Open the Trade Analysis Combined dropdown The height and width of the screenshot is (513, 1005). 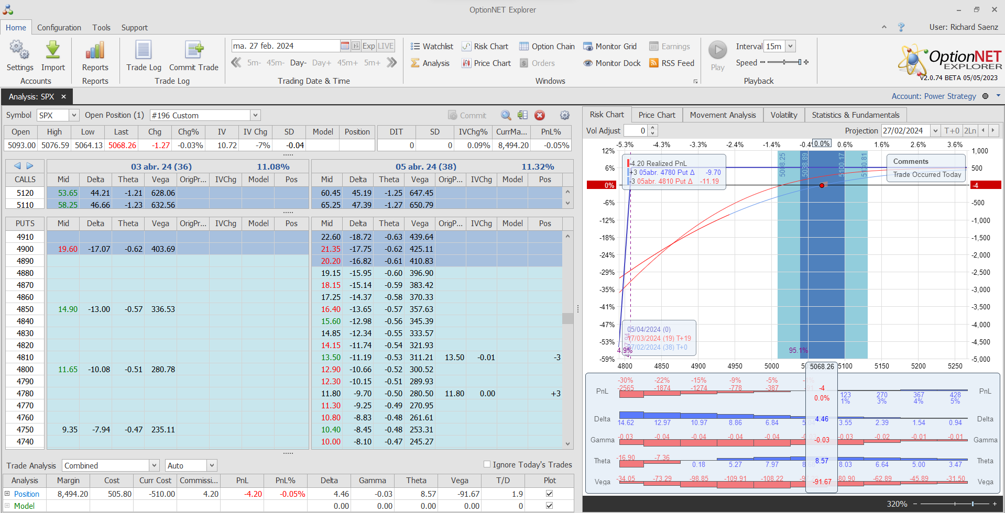154,465
